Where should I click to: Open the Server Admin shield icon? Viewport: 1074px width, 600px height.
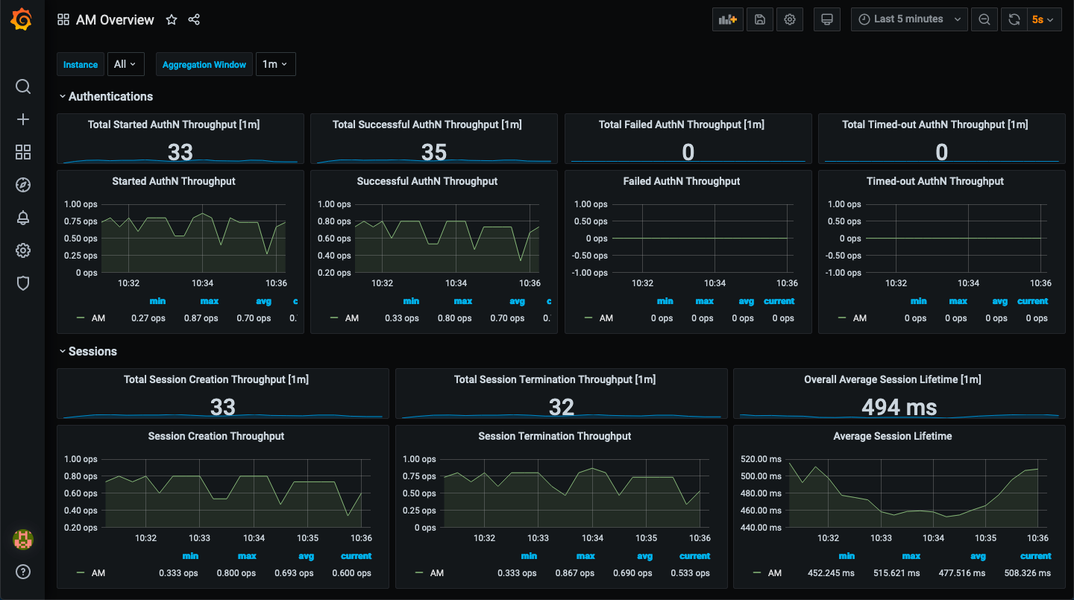click(x=22, y=283)
